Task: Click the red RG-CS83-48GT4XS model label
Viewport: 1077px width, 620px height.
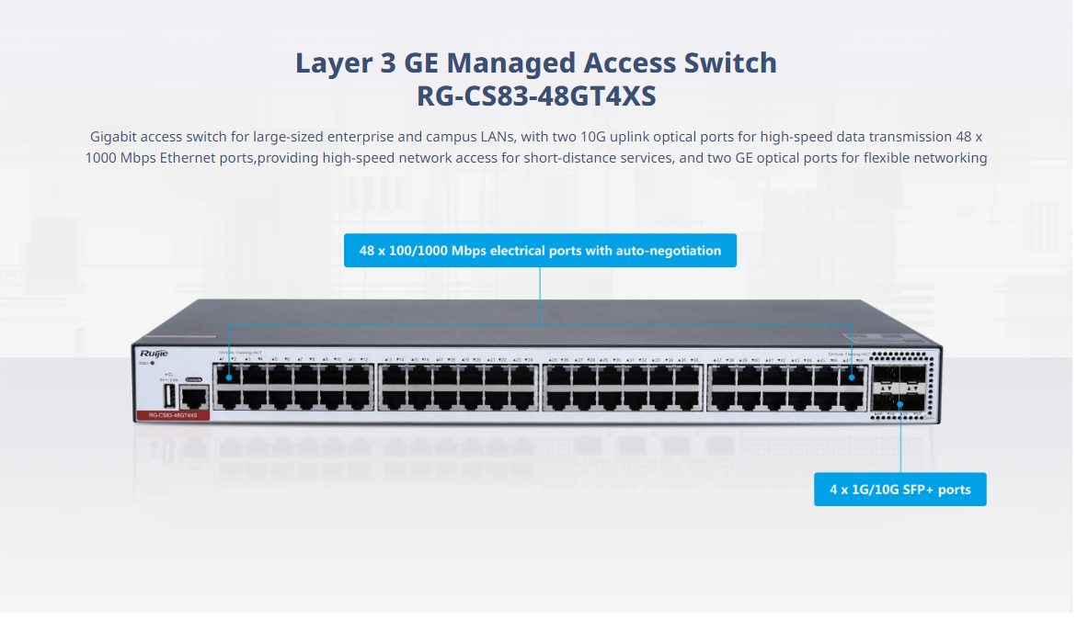Action: coord(173,415)
